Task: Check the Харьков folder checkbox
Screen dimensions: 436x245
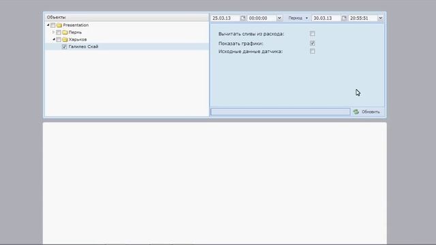Action: [x=59, y=39]
